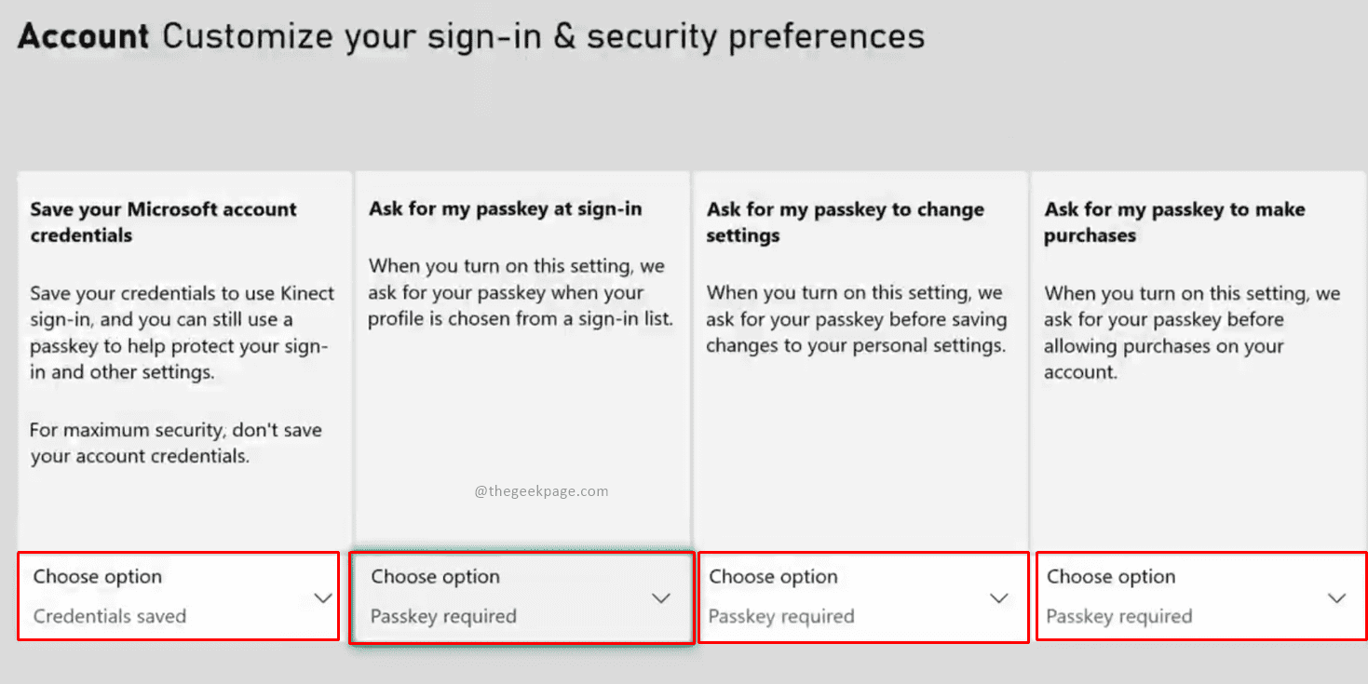
Task: Click the Account heading
Action: point(83,35)
